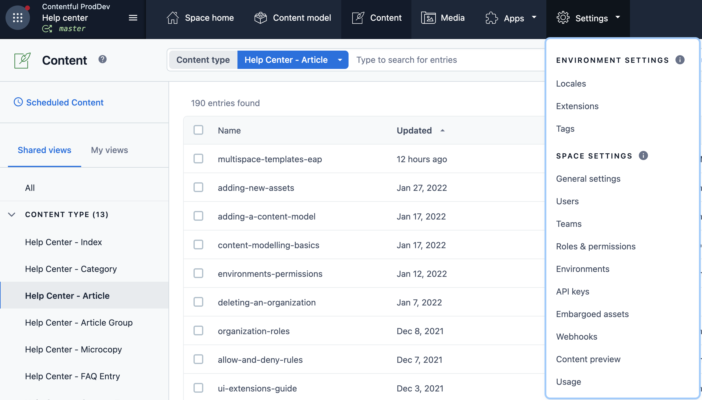Show Environment Settings info tooltip icon
The image size is (702, 400).
[680, 60]
